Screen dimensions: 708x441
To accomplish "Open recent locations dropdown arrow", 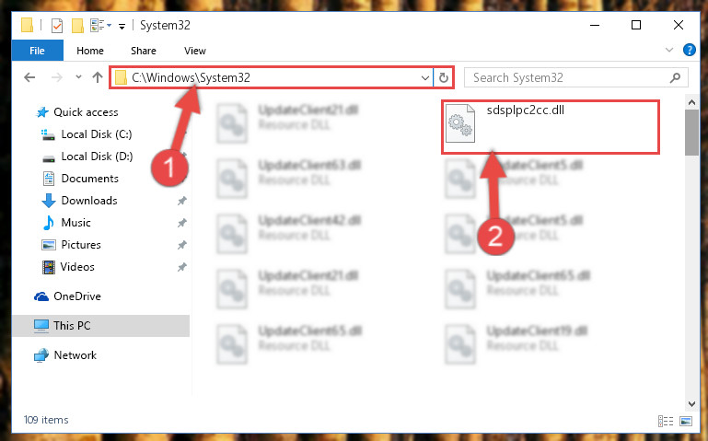I will point(78,77).
